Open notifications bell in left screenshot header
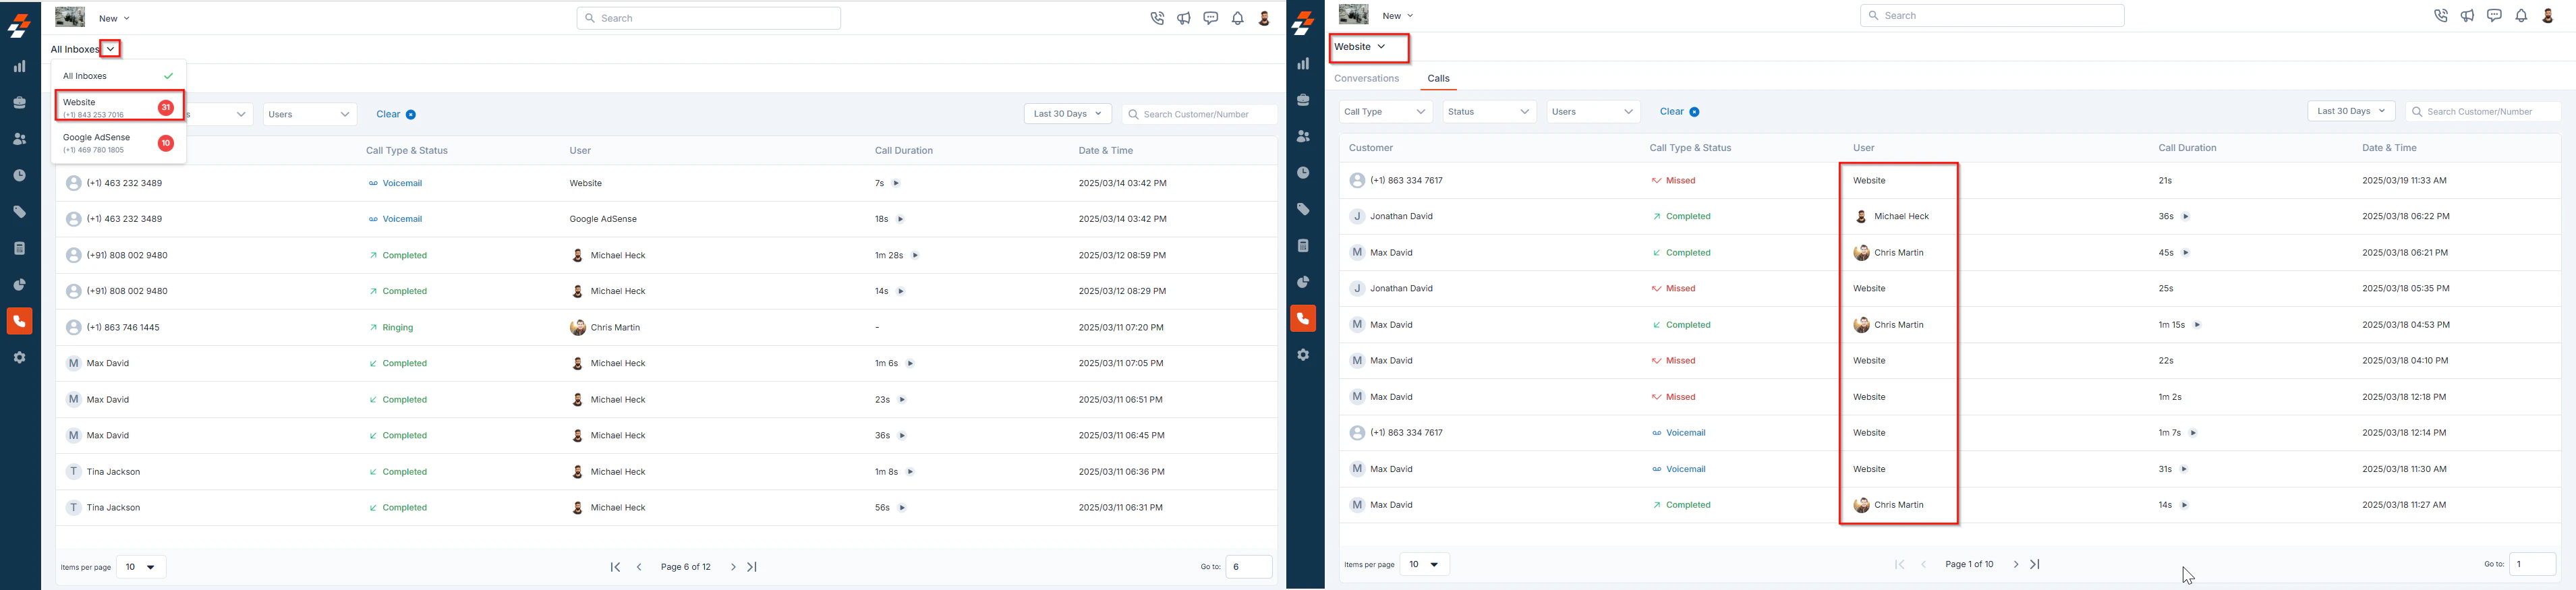Viewport: 2576px width, 590px height. tap(1238, 18)
